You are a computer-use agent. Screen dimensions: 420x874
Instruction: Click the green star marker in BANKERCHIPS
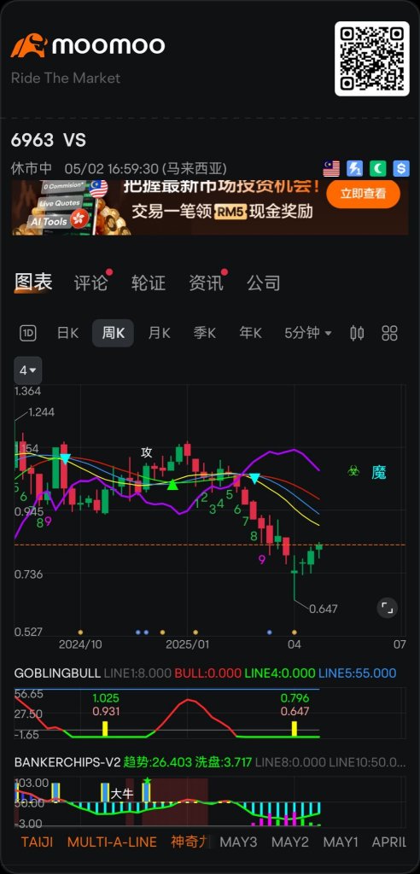(147, 781)
